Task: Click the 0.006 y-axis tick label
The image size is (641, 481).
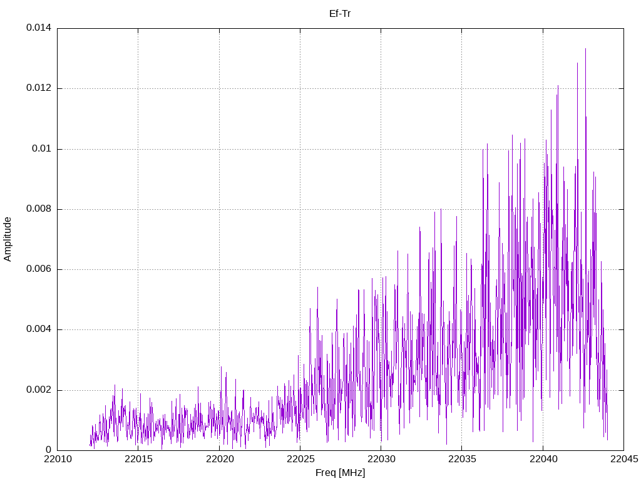Action: pyautogui.click(x=38, y=269)
